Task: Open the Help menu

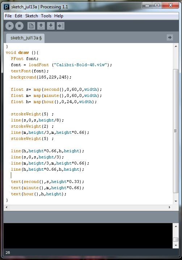Action: pos(59,16)
